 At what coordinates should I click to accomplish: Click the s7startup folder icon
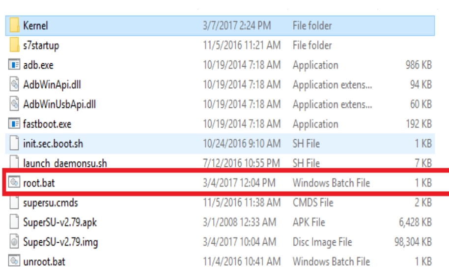[x=14, y=46]
